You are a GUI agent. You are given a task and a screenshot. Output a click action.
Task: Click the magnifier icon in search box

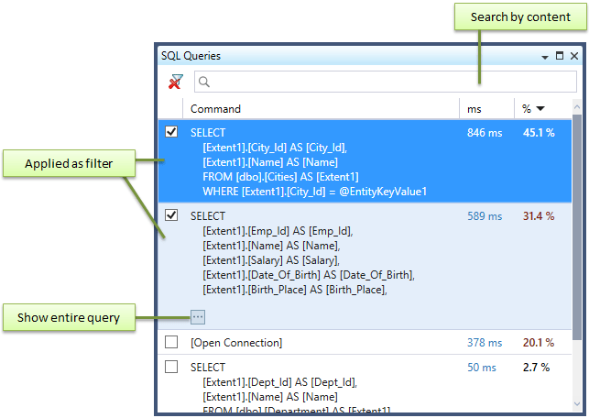[x=204, y=82]
